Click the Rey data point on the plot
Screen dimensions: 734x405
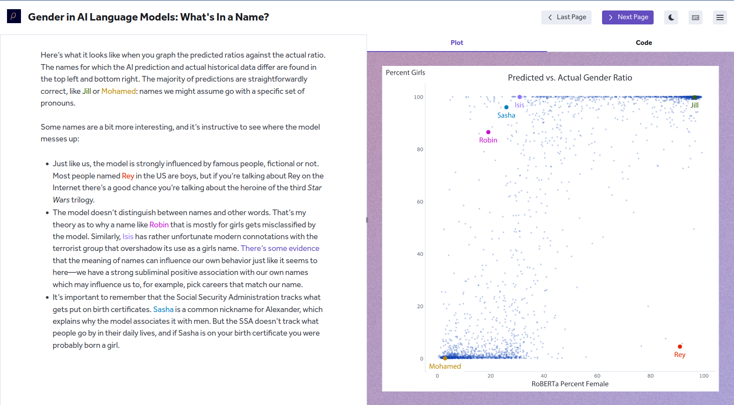point(680,347)
